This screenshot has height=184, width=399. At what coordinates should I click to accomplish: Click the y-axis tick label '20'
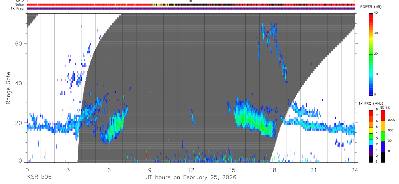(x=19, y=123)
